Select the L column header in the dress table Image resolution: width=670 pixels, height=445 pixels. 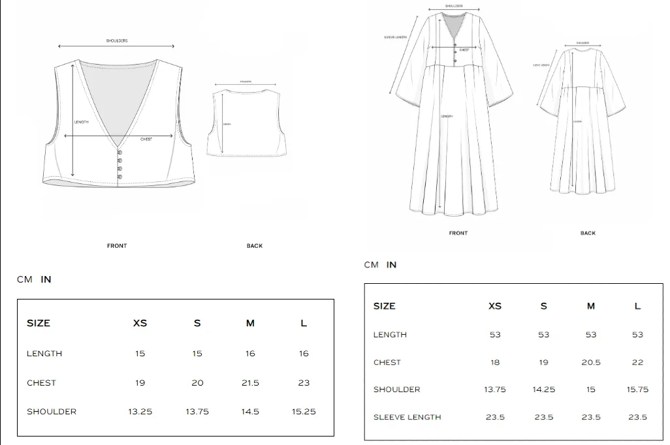pyautogui.click(x=637, y=306)
